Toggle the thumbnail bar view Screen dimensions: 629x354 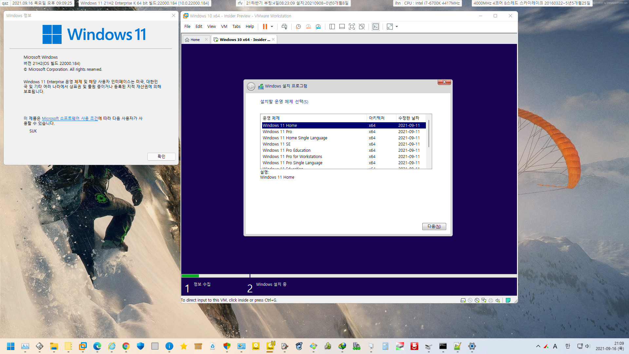[342, 27]
